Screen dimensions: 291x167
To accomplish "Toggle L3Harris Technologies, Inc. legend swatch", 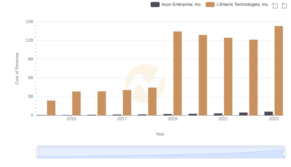I will click(210, 4).
